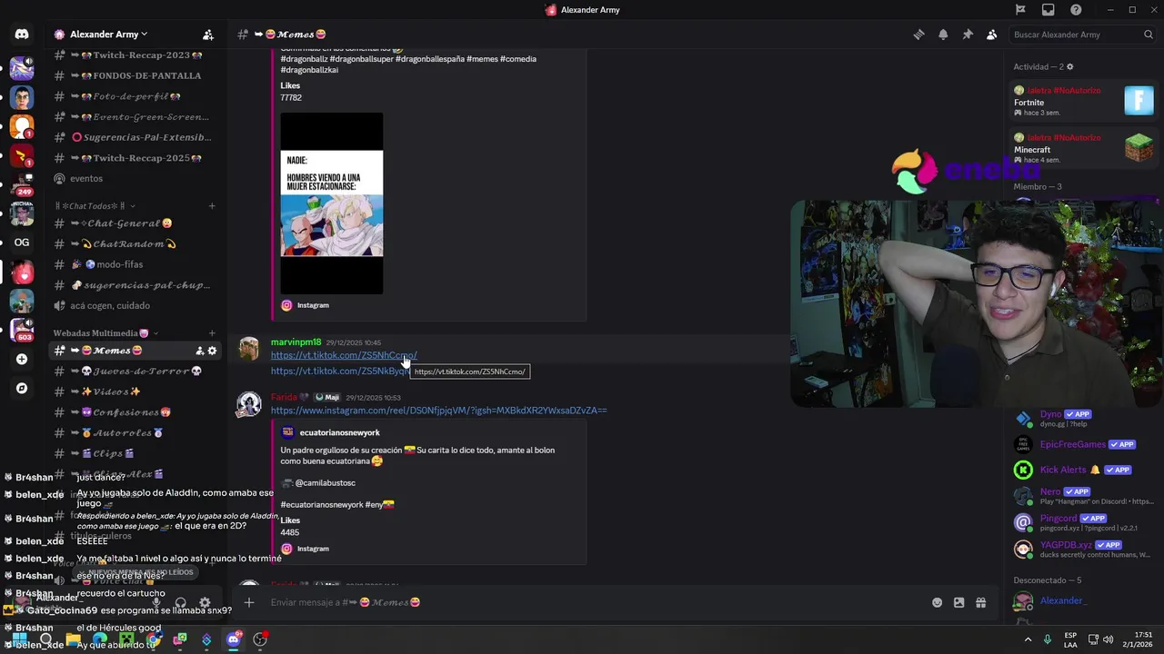Toggle headphones deafen in user panel
The height and width of the screenshot is (654, 1164).
pos(180,602)
